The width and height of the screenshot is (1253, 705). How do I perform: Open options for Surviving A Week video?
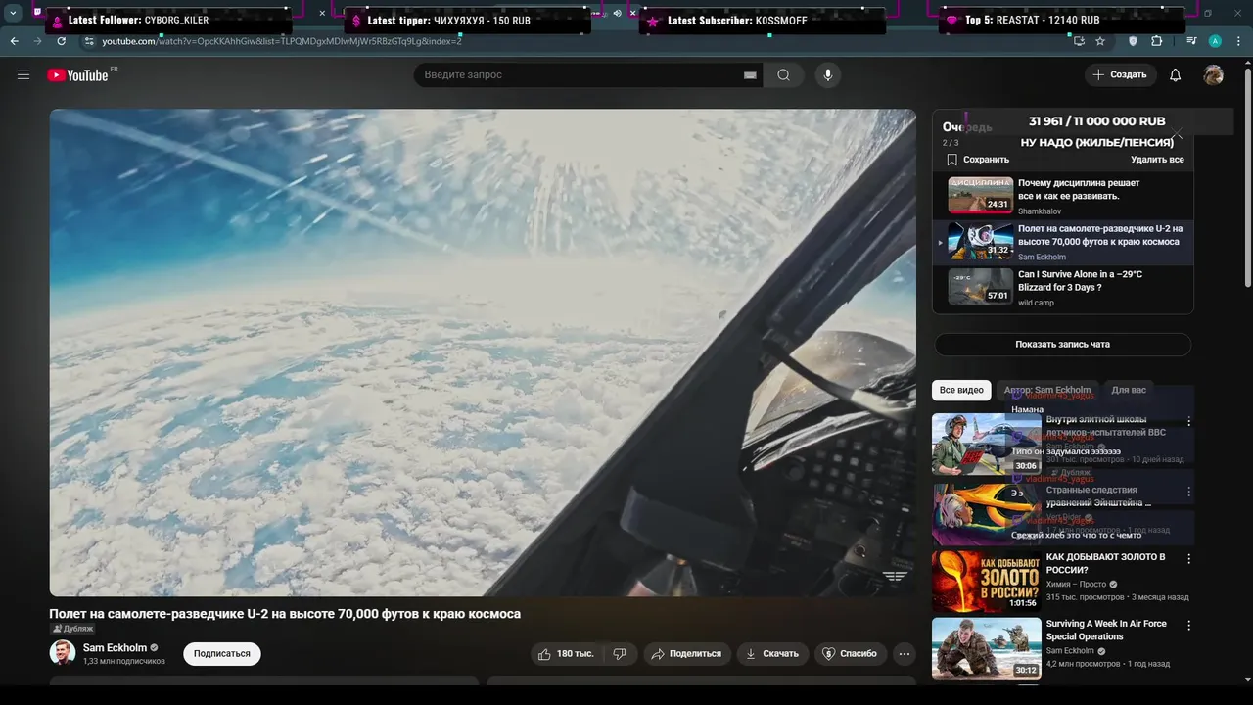(1189, 625)
